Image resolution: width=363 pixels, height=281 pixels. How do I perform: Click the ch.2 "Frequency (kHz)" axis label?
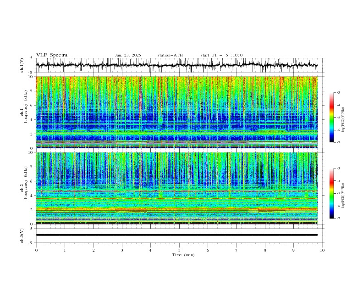tap(26, 182)
